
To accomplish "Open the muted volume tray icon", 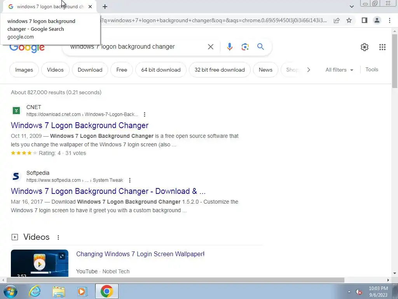I will tap(359, 292).
